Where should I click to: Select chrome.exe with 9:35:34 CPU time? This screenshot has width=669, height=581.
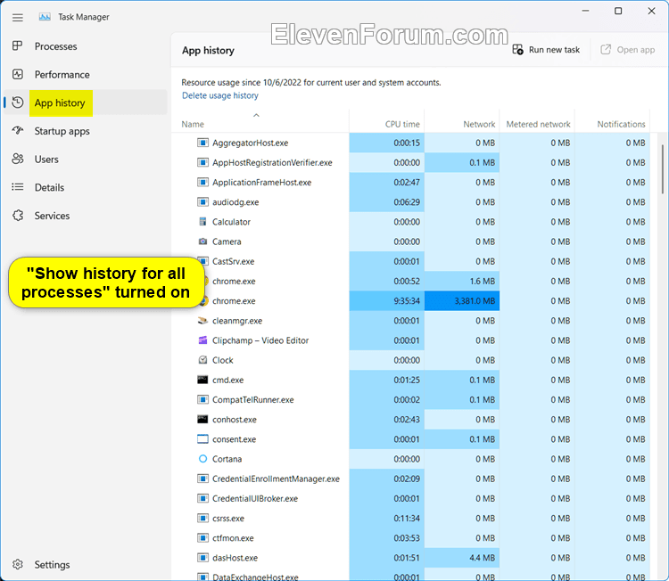click(411, 301)
